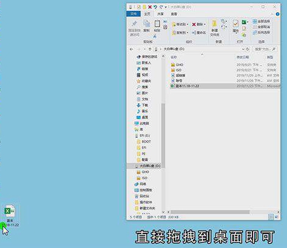Open New item dropdown beside New folder
This screenshot has height=248, width=287.
(x=224, y=21)
